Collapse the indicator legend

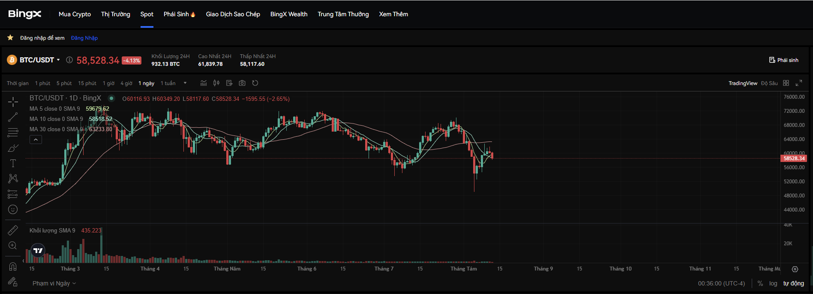36,139
